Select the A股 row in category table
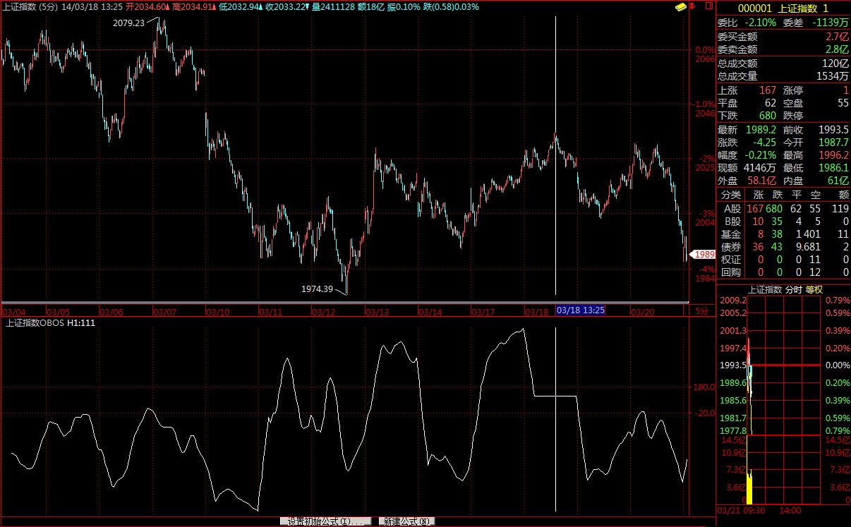This screenshot has width=851, height=527. coord(732,209)
